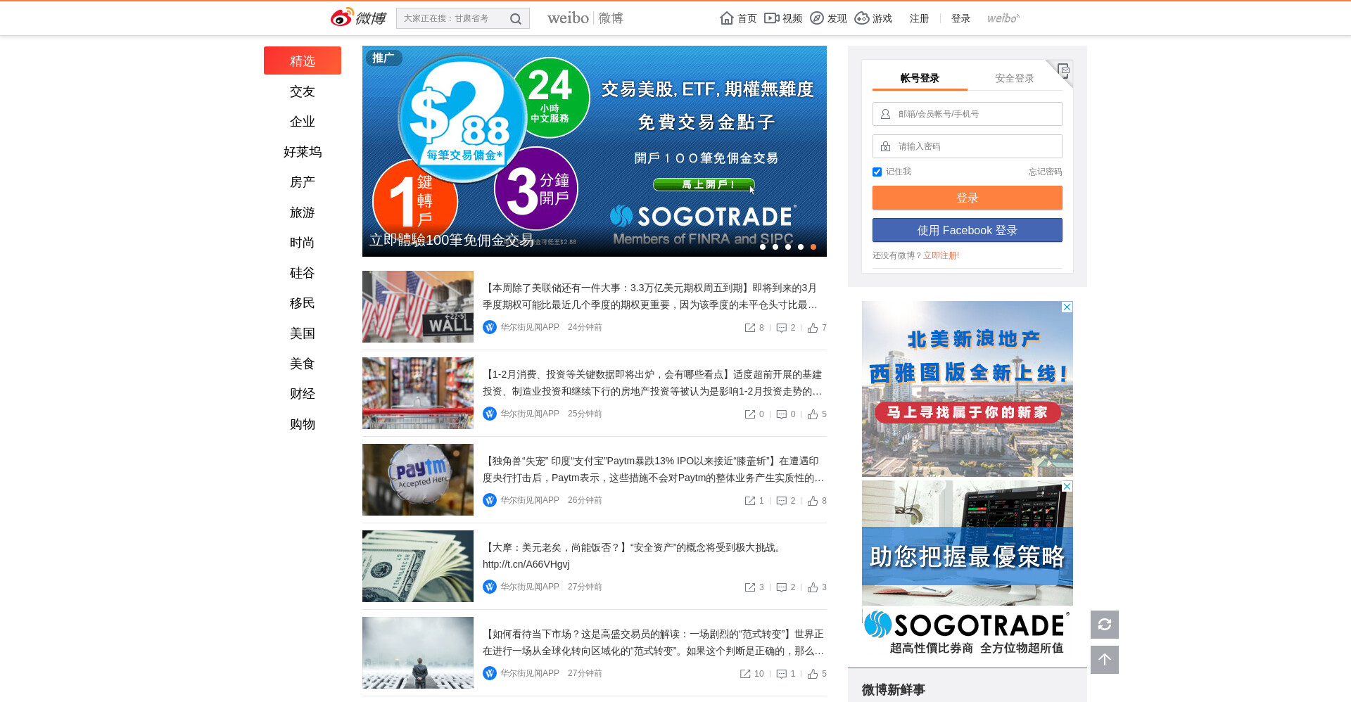1351x702 pixels.
Task: Click the 北美新浪地产 ad banner
Action: point(968,389)
